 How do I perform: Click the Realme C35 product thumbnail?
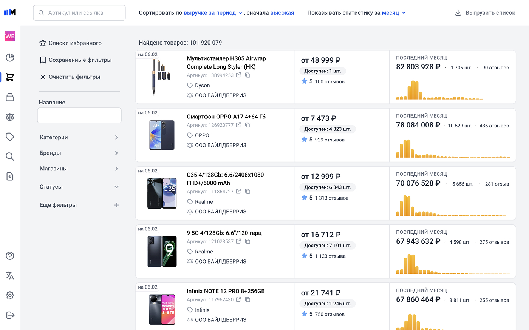pyautogui.click(x=162, y=193)
